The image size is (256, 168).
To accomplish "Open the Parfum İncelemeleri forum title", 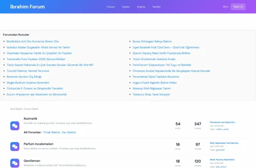I will coord(38,144).
